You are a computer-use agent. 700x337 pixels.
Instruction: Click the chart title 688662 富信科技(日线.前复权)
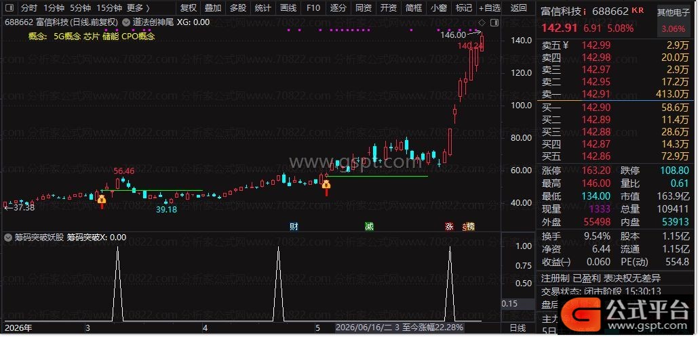pyautogui.click(x=62, y=22)
